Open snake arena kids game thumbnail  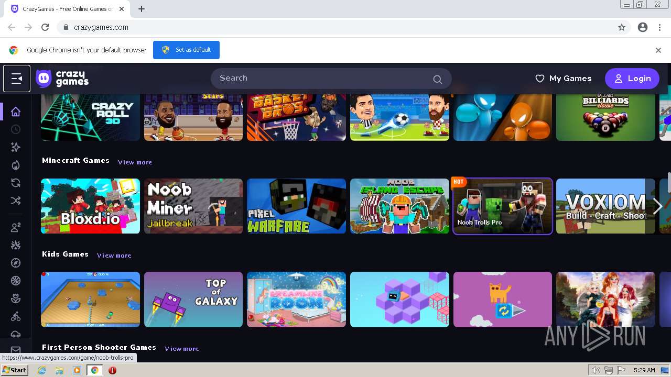[91, 300]
